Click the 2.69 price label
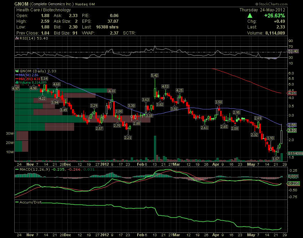 point(258,118)
